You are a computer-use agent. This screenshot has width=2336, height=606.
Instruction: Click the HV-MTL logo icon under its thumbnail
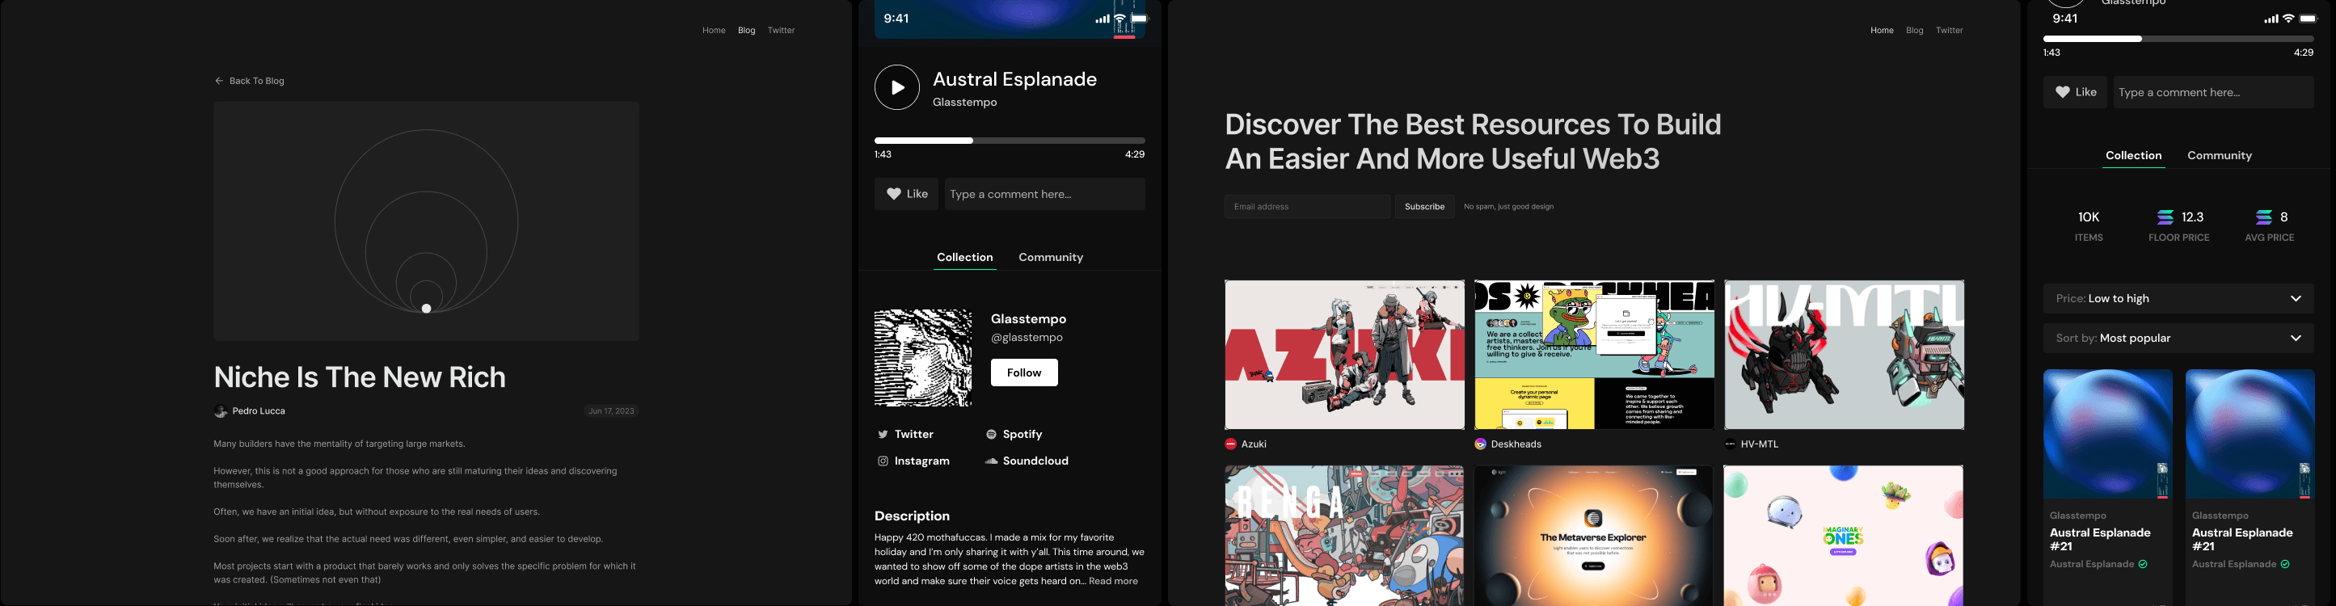coord(1729,444)
